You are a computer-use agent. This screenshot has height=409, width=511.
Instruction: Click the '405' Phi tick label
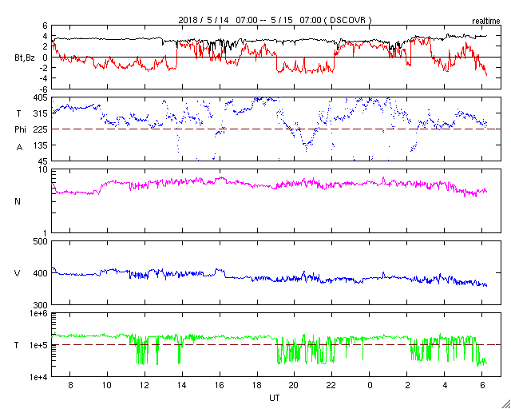[41, 97]
